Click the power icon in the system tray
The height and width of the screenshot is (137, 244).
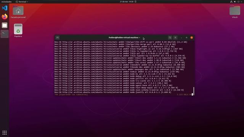click(238, 2)
